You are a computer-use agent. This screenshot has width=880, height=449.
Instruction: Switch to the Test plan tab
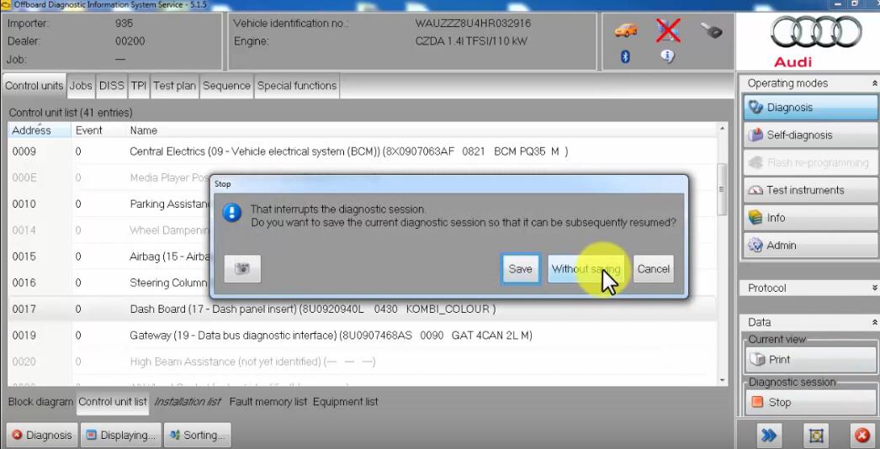(x=174, y=86)
